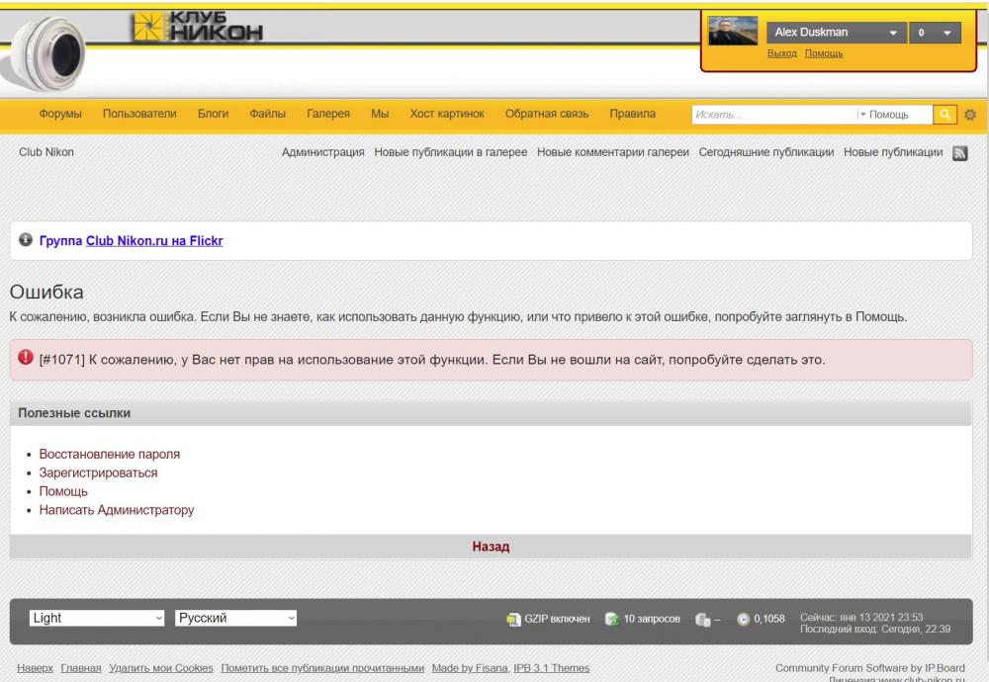Click the Выход logout link
Screen dimensions: 989x682
(x=782, y=53)
